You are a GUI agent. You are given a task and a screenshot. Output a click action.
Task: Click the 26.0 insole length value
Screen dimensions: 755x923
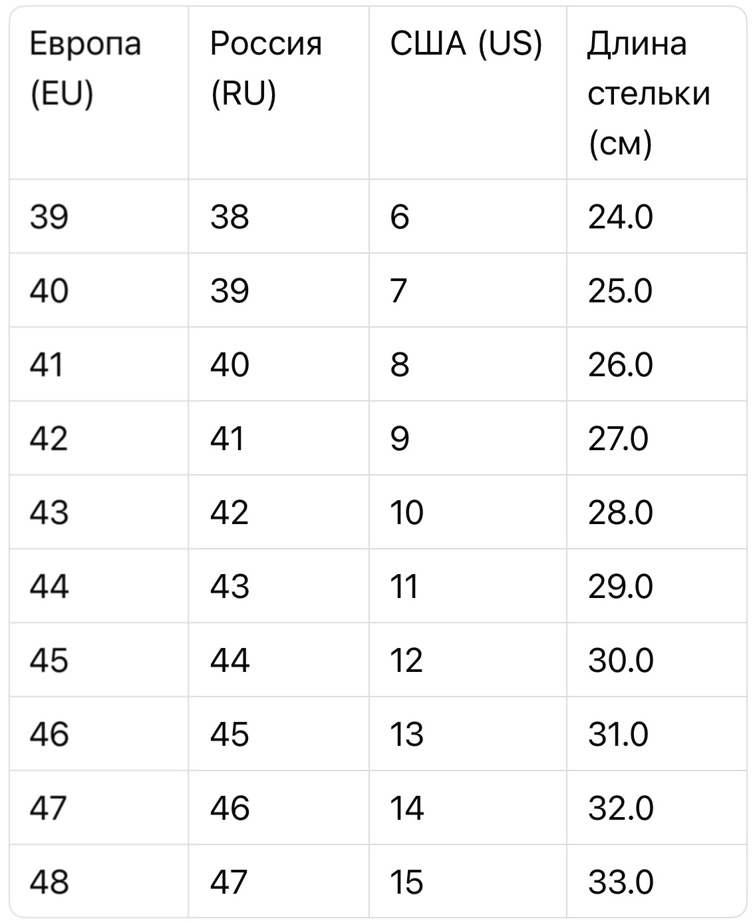620,364
